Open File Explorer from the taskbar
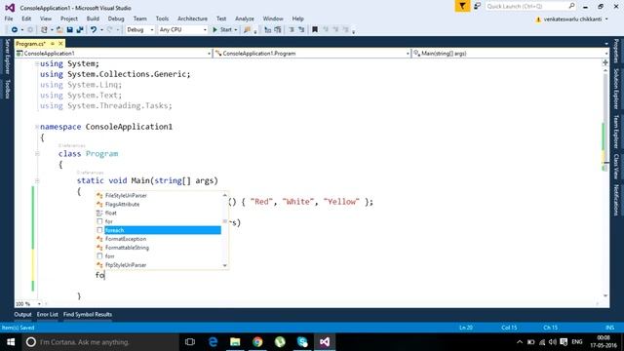 (235, 342)
